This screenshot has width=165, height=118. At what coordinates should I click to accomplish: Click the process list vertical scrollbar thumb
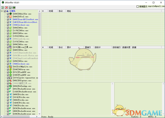tap(39, 24)
